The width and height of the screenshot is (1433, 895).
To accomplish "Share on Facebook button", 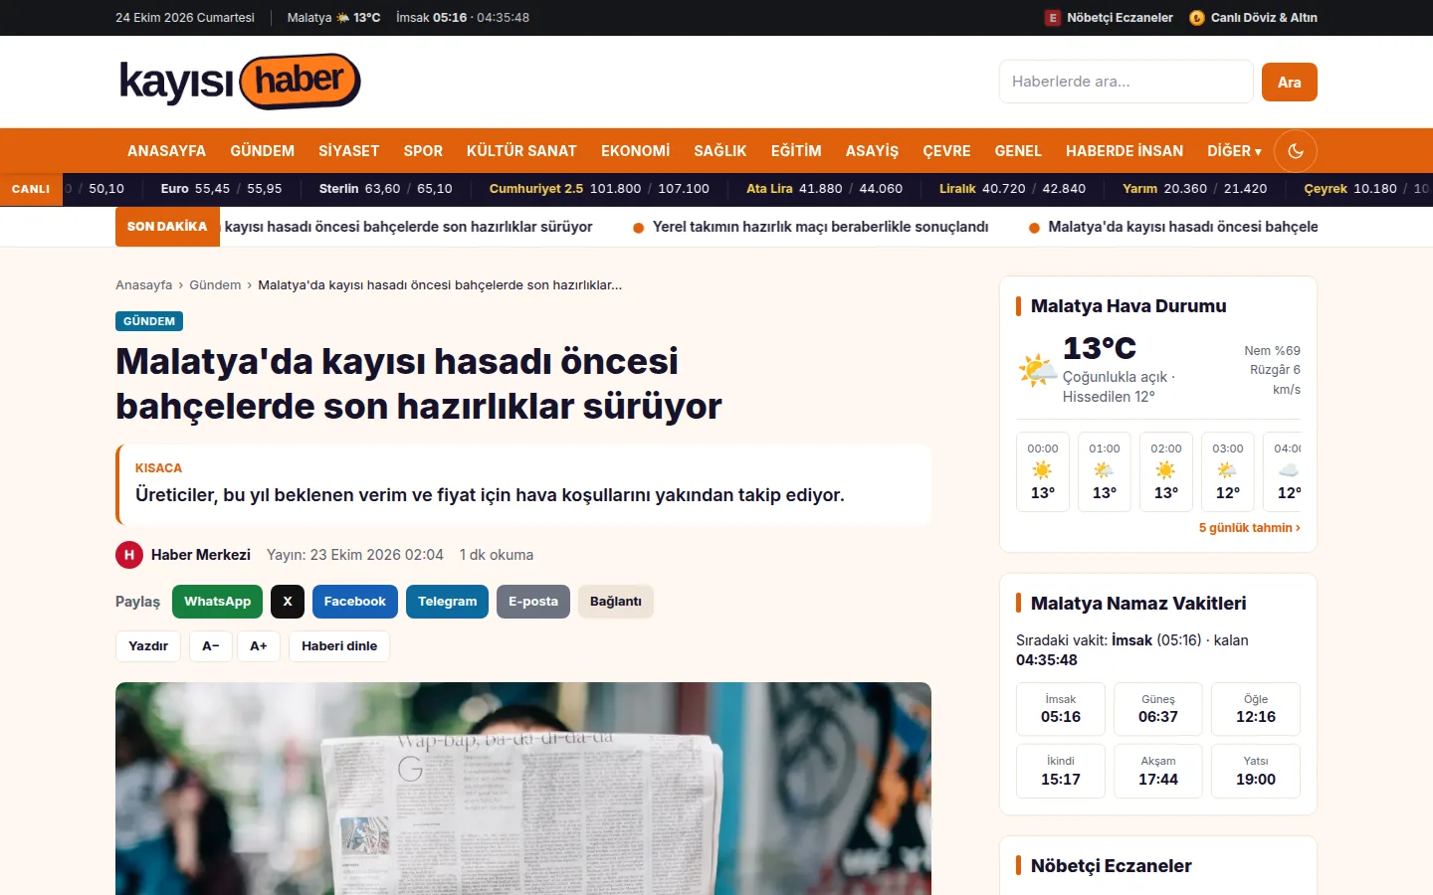I will (355, 602).
